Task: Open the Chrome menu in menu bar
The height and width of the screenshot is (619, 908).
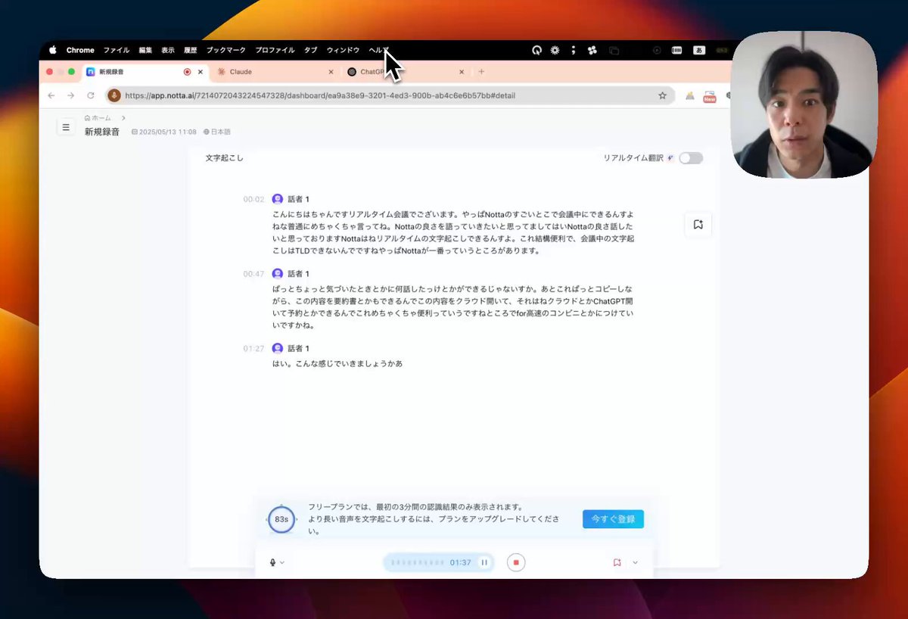Action: coord(80,50)
